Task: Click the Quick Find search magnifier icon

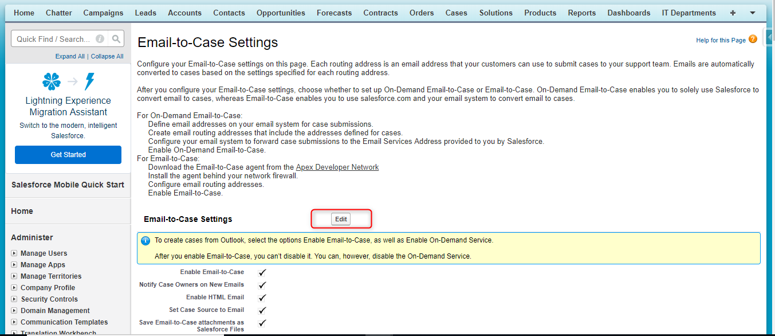Action: [116, 39]
